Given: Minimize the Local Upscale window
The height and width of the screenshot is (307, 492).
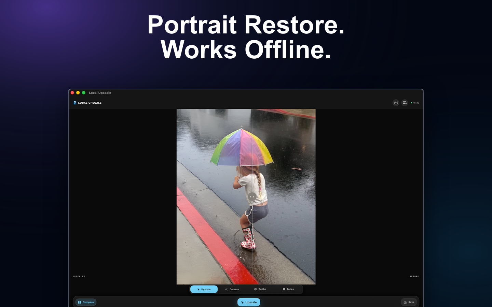Looking at the screenshot, I should (78, 93).
